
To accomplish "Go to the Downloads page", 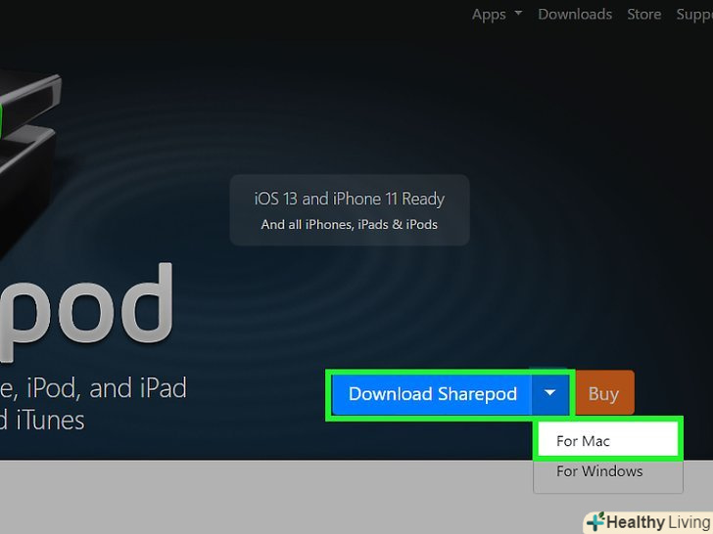I will pos(575,15).
